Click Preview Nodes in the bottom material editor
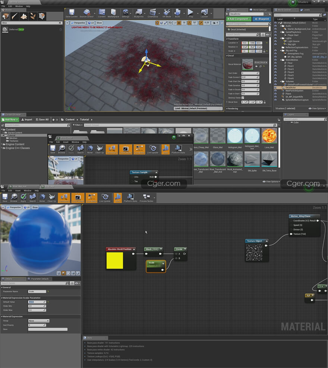This screenshot has width=328, height=368. [x=146, y=198]
